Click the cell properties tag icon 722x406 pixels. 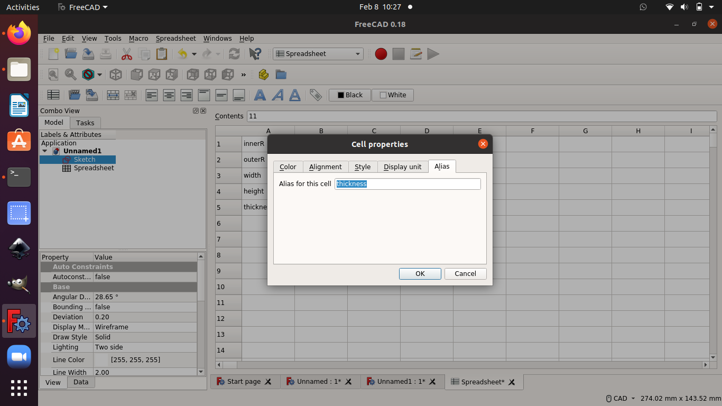coord(316,95)
